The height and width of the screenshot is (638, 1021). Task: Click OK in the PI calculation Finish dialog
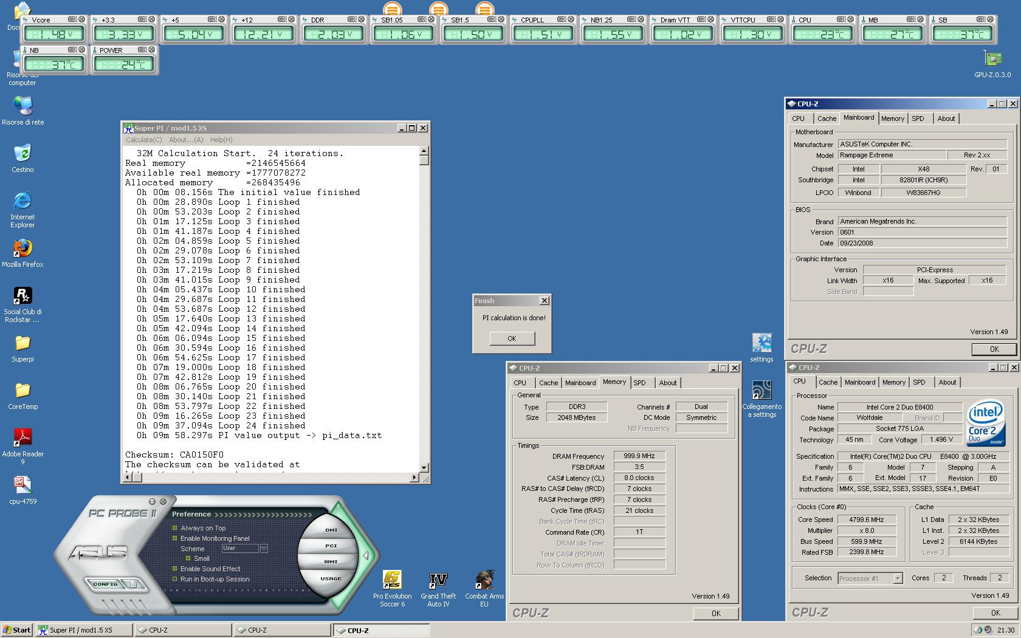coord(512,338)
